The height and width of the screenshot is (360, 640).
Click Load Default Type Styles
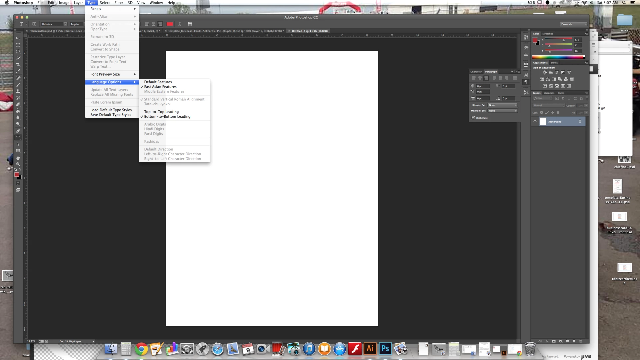click(x=111, y=110)
